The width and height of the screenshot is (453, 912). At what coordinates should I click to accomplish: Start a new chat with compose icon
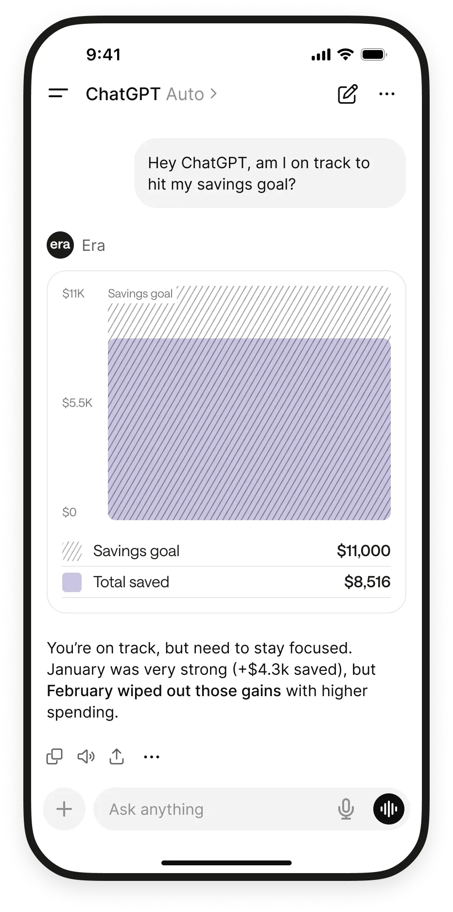pyautogui.click(x=348, y=94)
